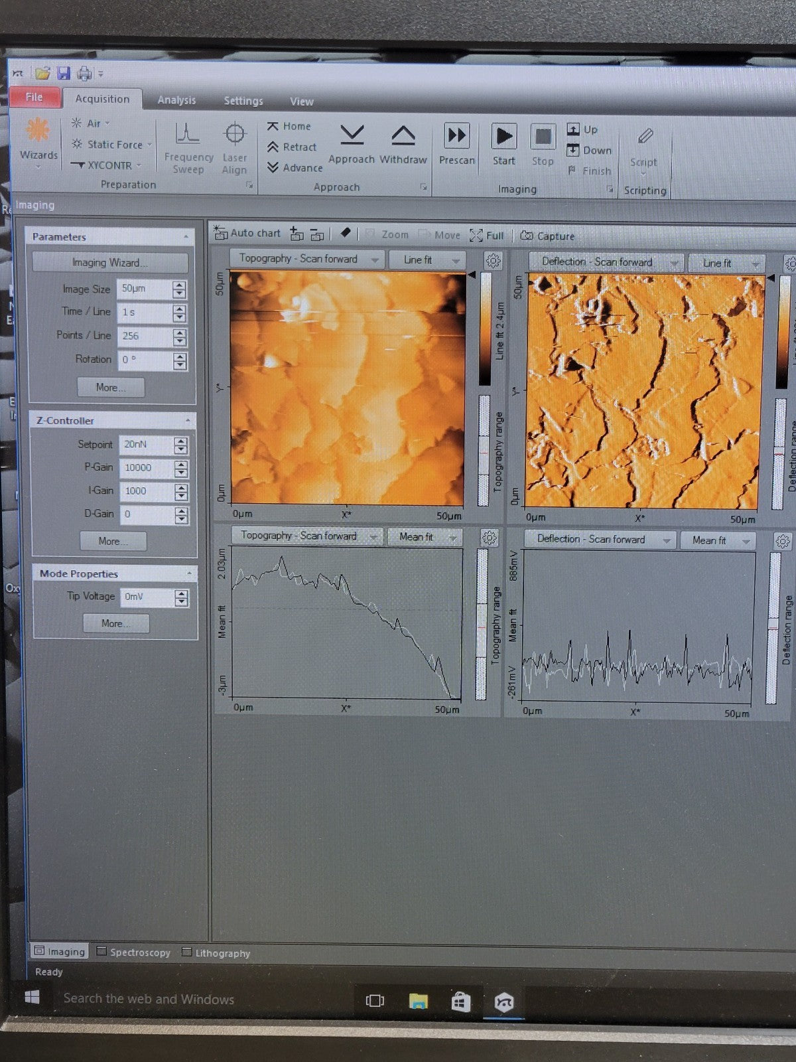The width and height of the screenshot is (796, 1062).
Task: Open top-right Deflection signal dropdown
Action: tap(606, 262)
